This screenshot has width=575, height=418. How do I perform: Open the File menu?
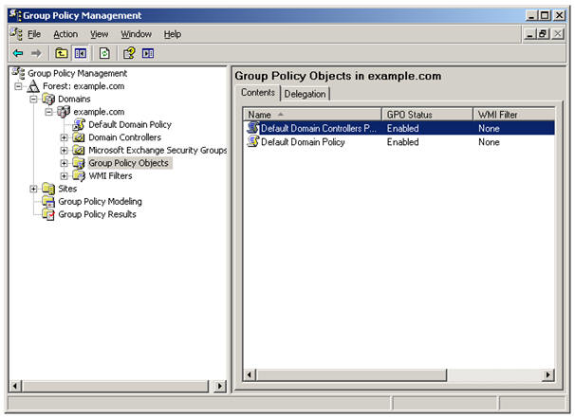[34, 34]
